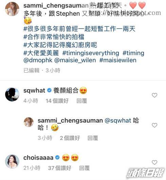Screen dimensions: 166x180
Task: Open the #timingiseverything hashtag
Action: tap(91, 53)
